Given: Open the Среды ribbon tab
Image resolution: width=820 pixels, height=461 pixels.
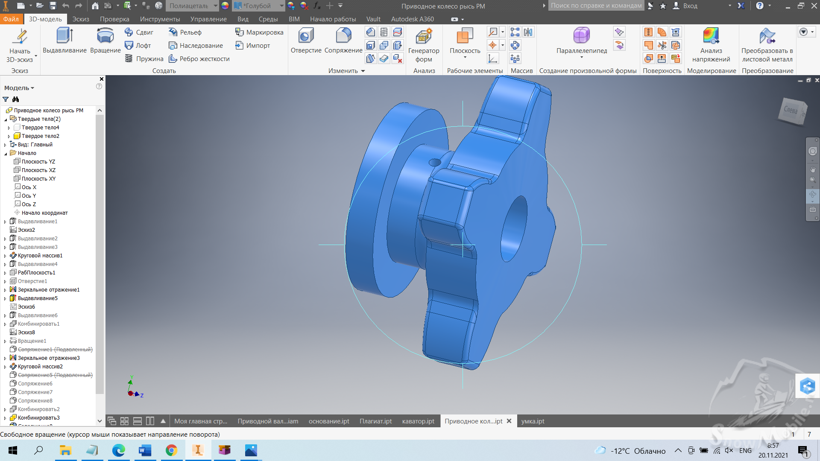Looking at the screenshot, I should pyautogui.click(x=268, y=19).
